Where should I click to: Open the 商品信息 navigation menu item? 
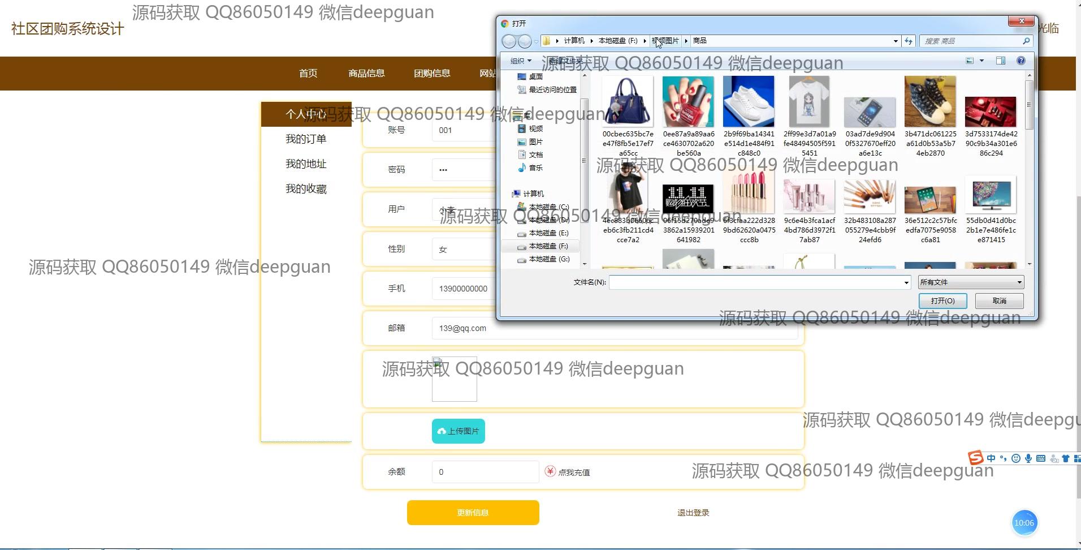click(x=366, y=73)
